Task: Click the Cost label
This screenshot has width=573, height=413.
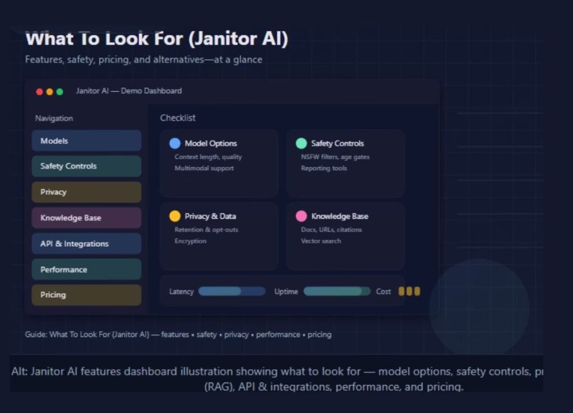Action: click(383, 292)
